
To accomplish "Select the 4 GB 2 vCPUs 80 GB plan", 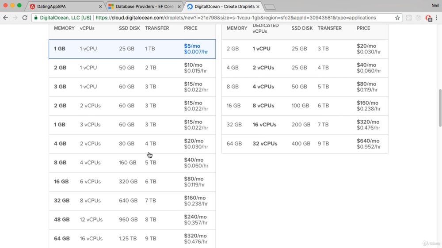I will 132,144.
